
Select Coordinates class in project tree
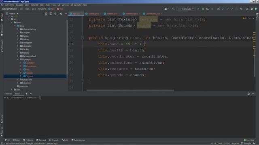(x=32, y=66)
